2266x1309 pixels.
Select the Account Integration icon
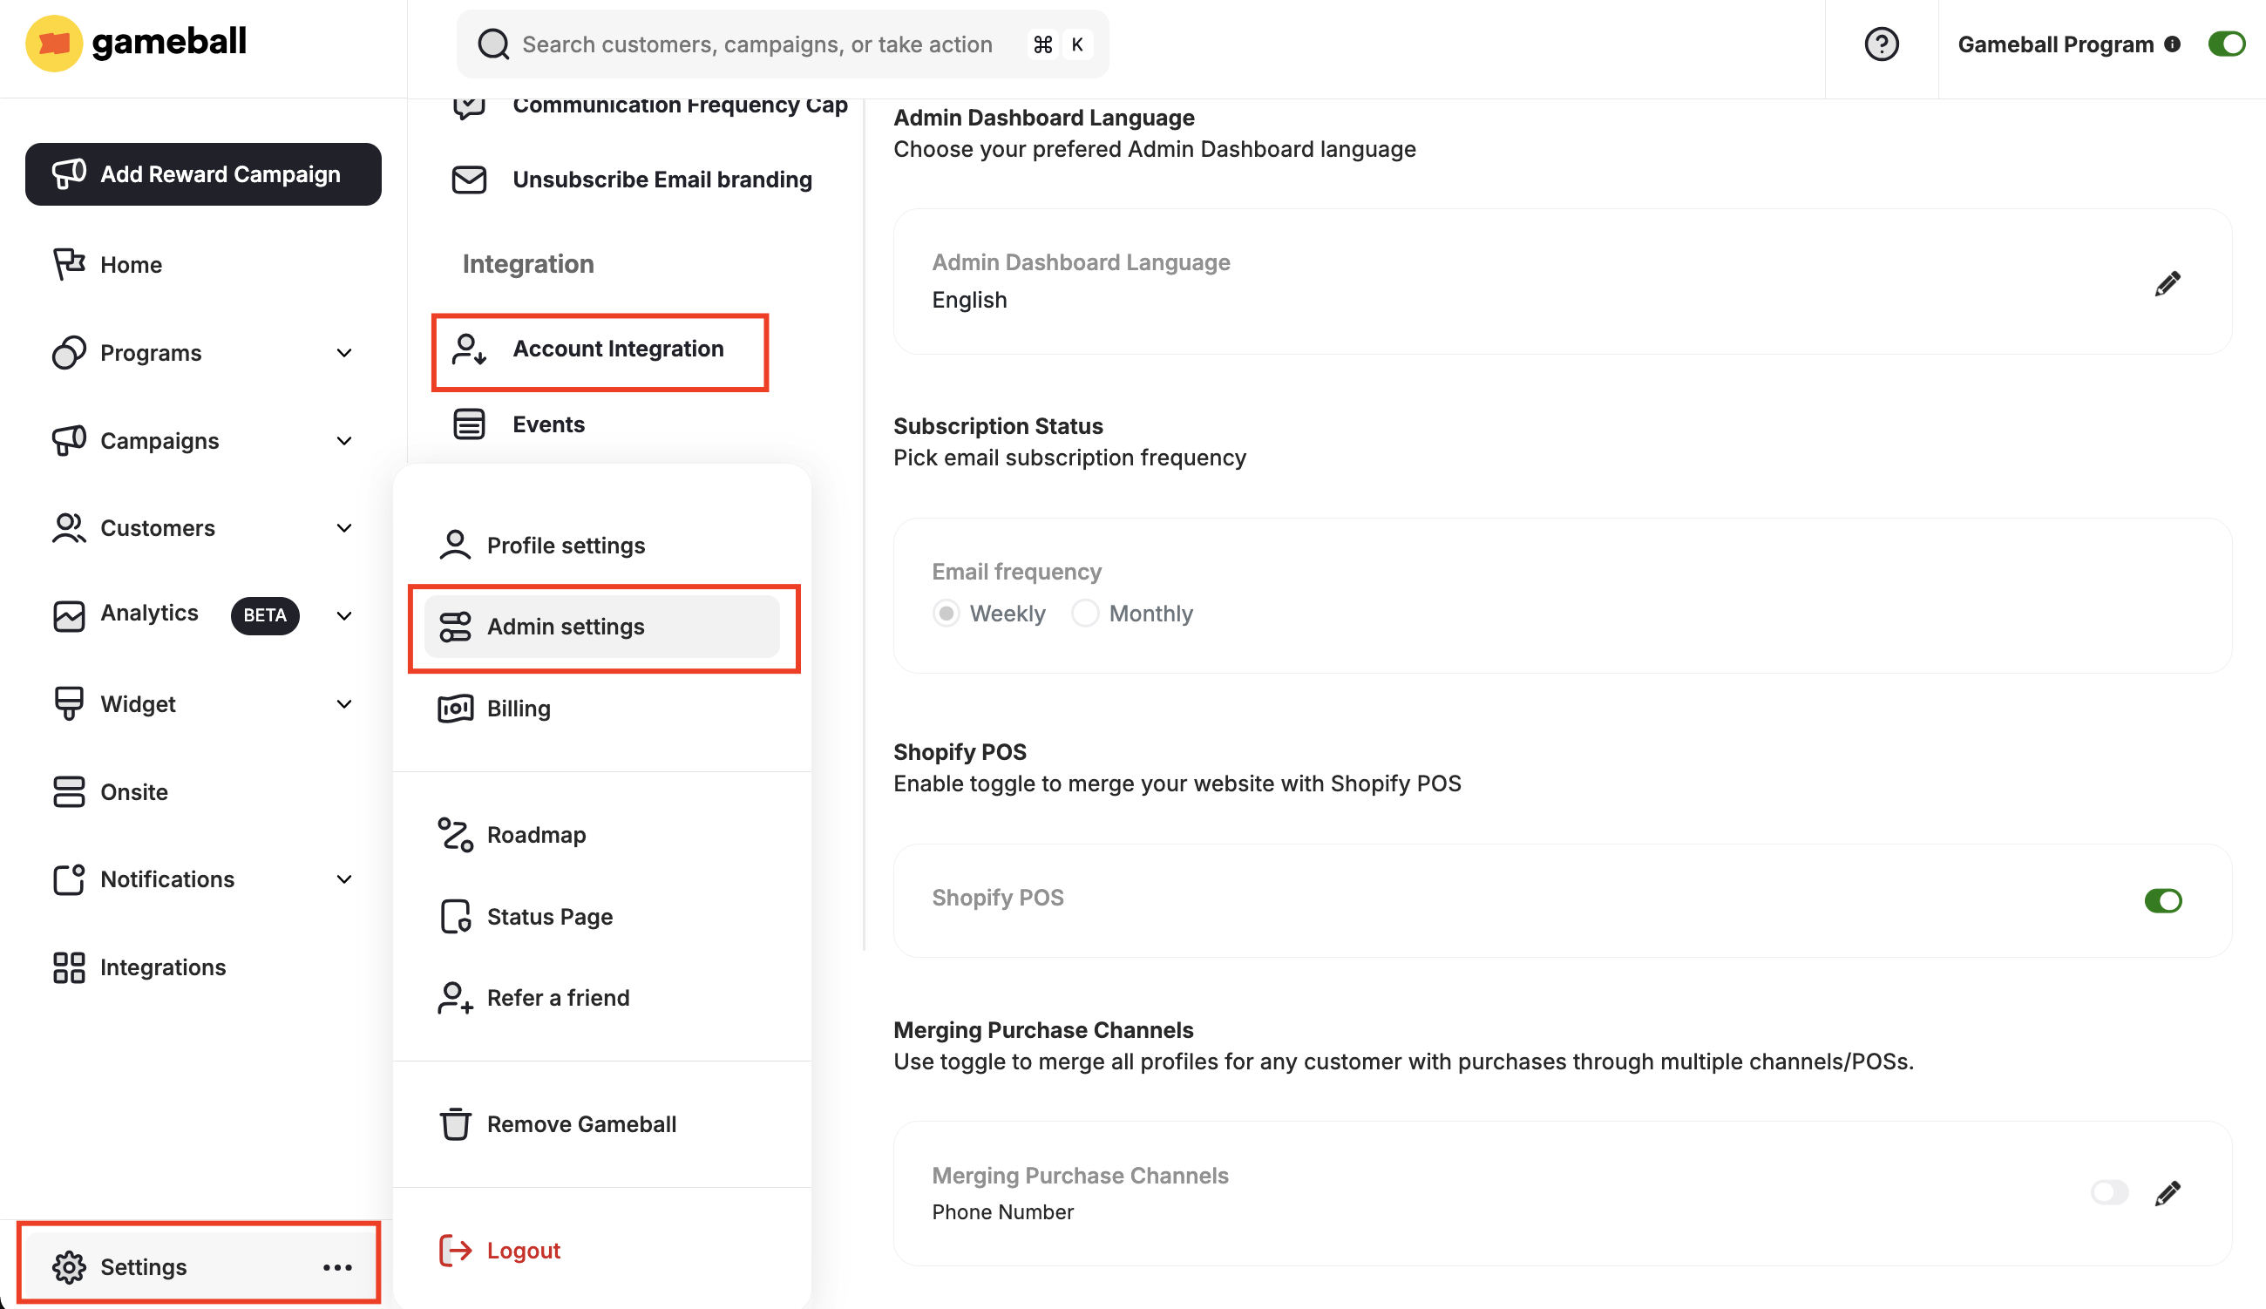click(468, 351)
